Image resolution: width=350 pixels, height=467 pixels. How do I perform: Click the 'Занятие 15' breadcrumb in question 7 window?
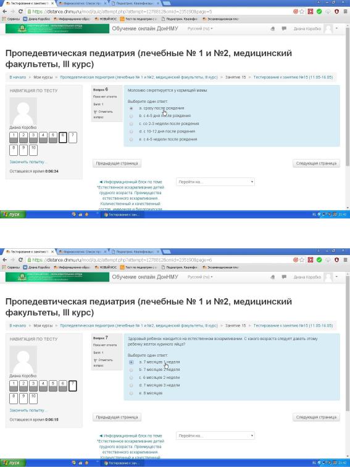[235, 325]
